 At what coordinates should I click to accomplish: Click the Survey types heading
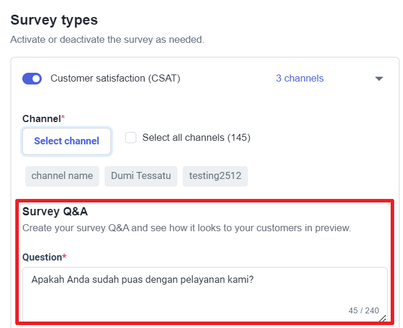pyautogui.click(x=54, y=20)
